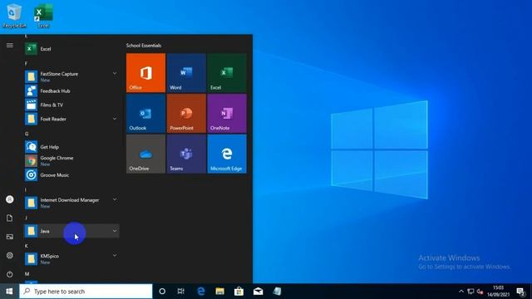
Task: Expand the Foxit Reader folder chevron
Action: coord(115,119)
